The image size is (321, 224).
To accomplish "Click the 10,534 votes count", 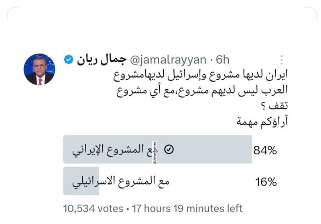I will coord(93,208).
